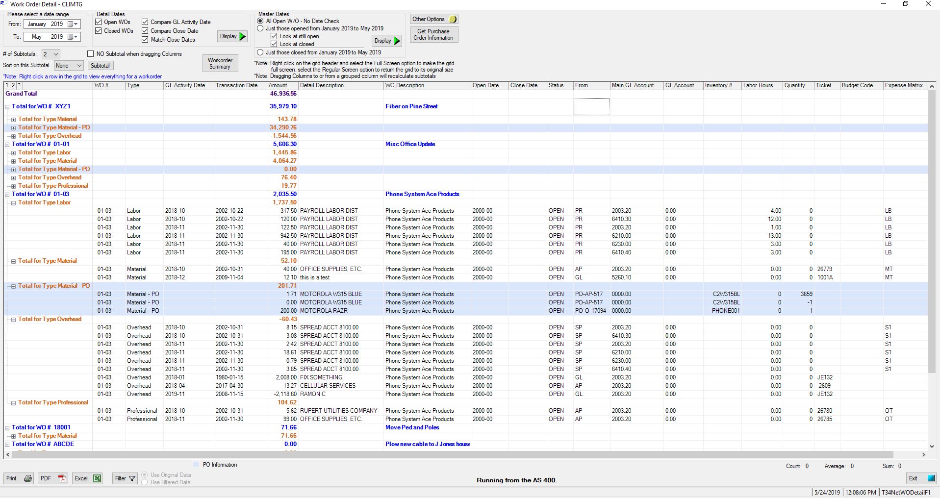Click the scroll right arrow of grid
This screenshot has width=940, height=498.
click(924, 454)
